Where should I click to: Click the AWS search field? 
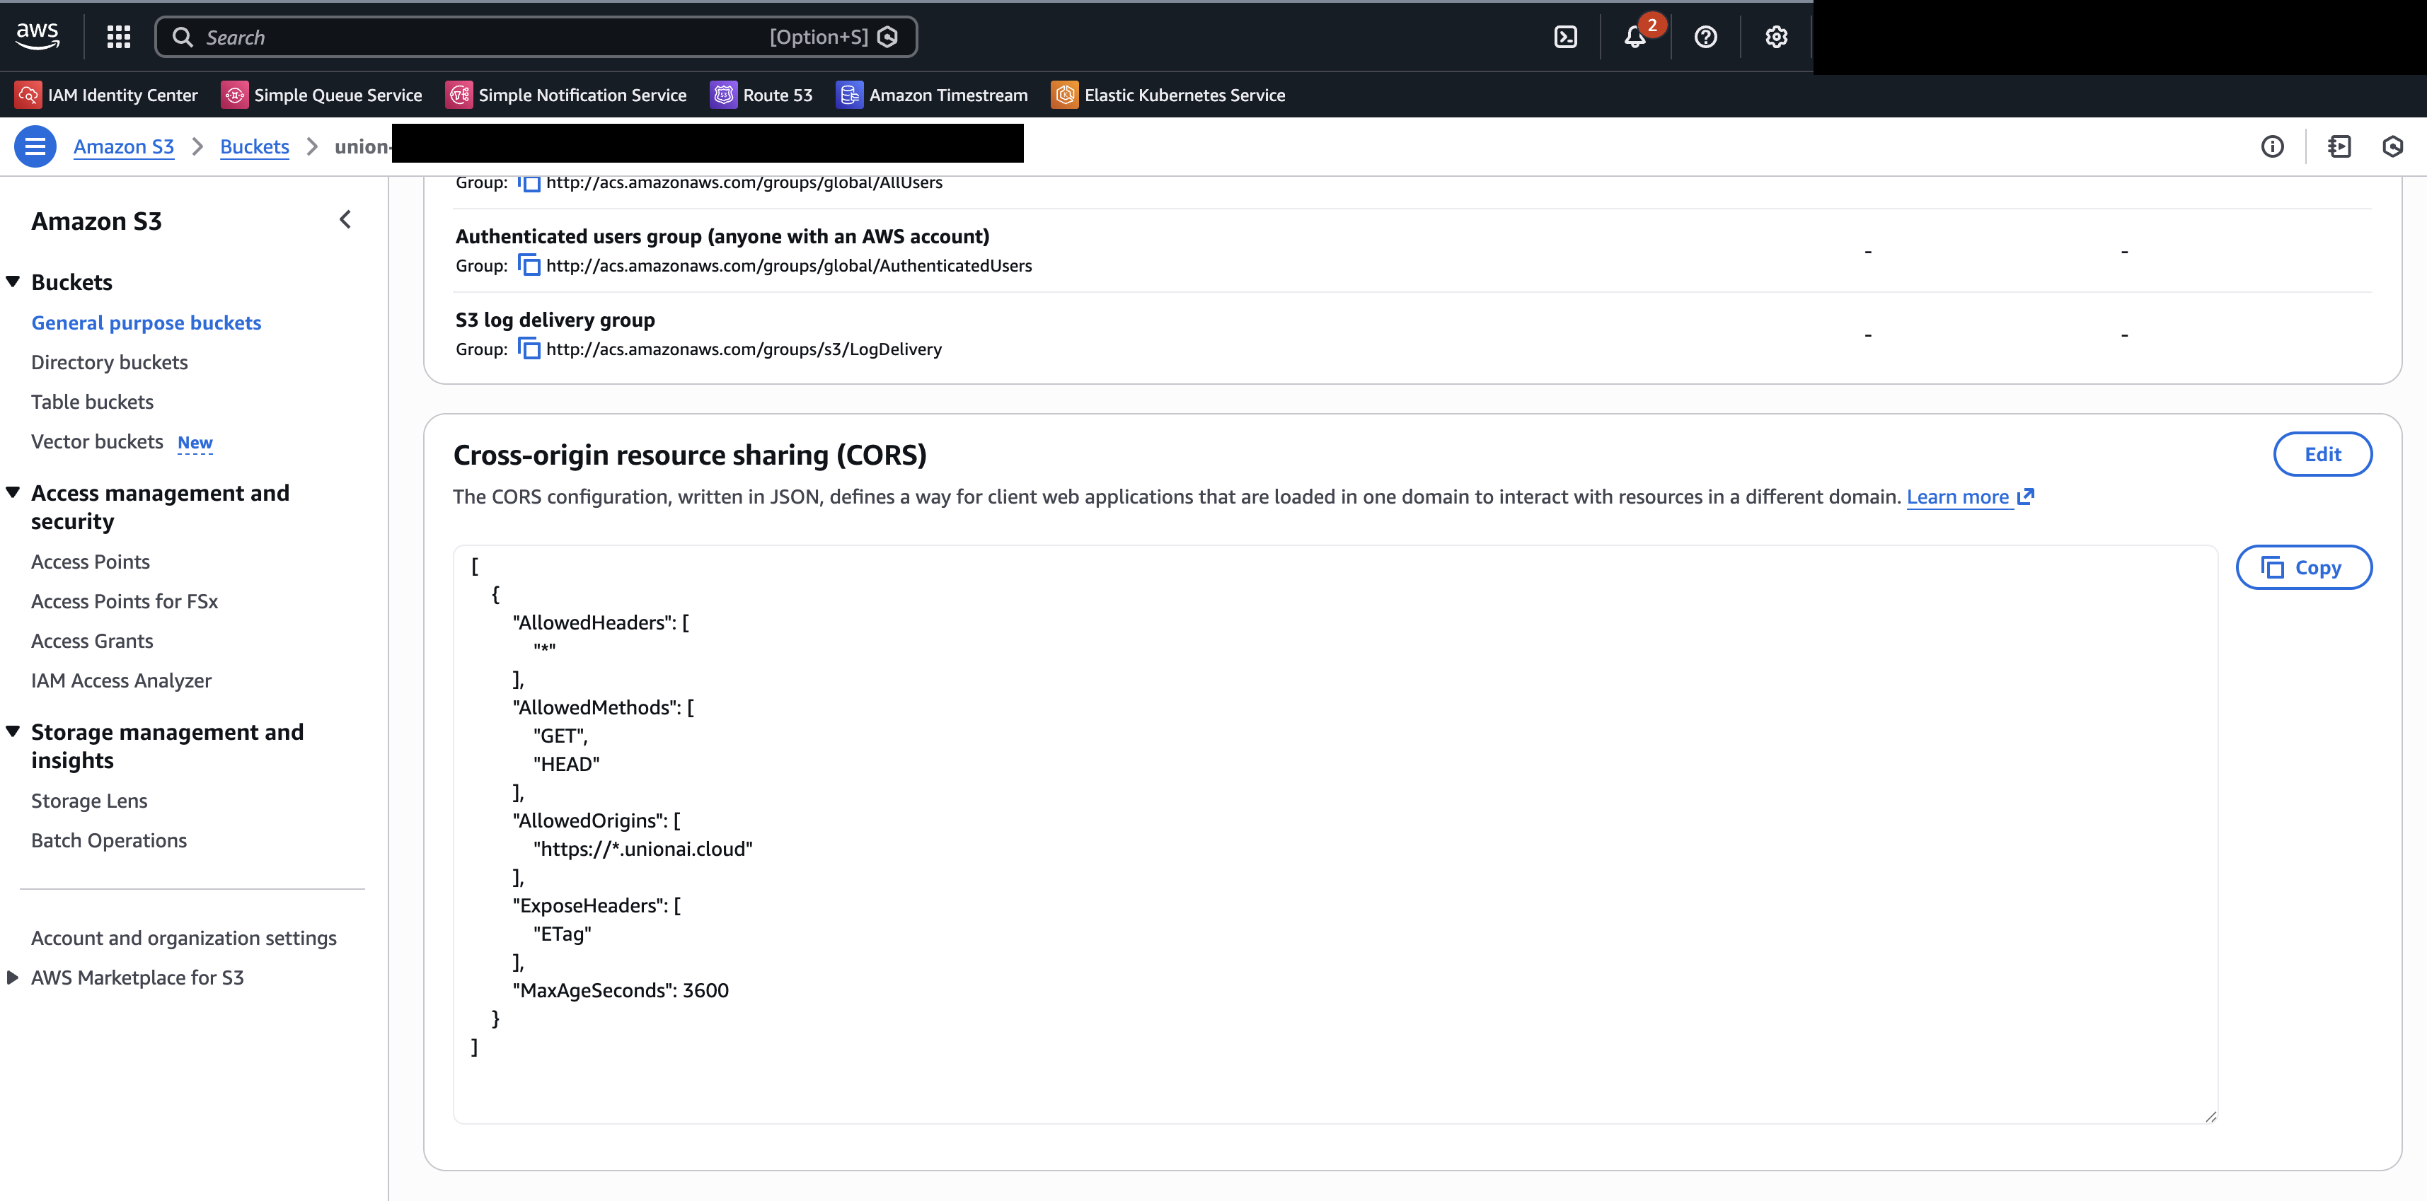click(x=471, y=37)
